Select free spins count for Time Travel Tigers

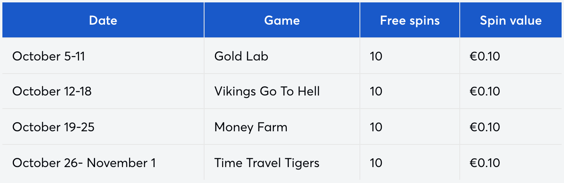(376, 163)
